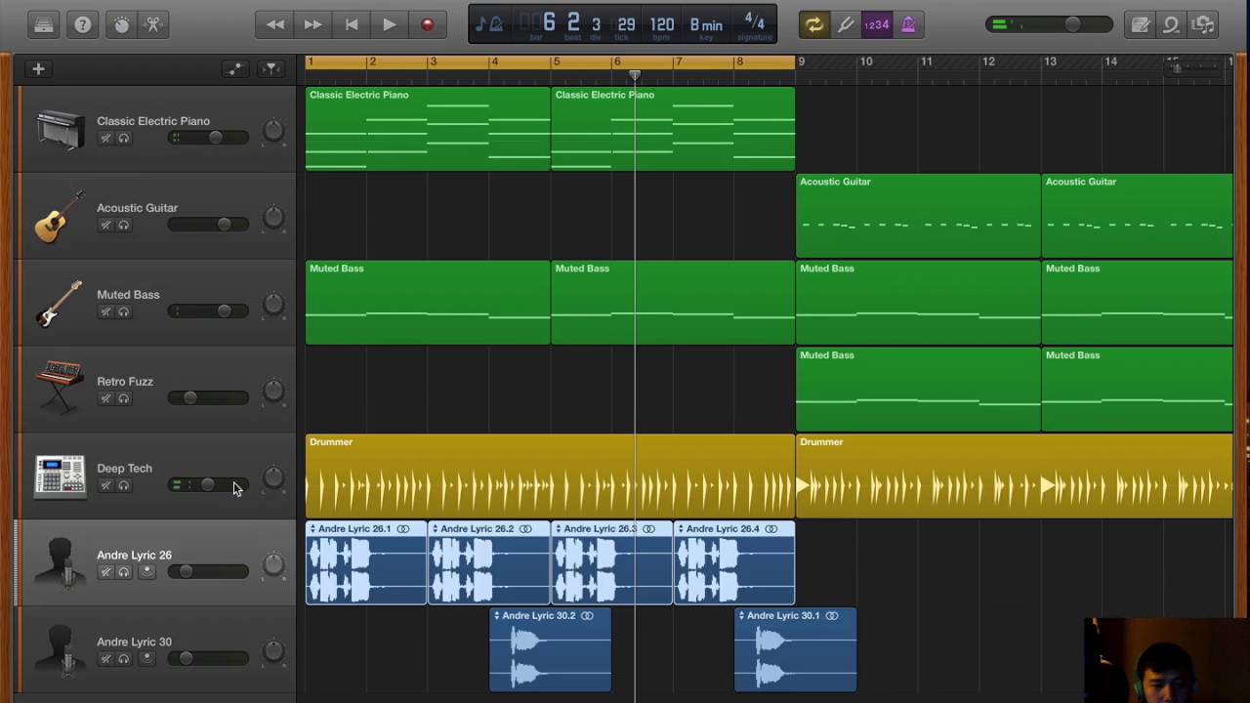The width and height of the screenshot is (1250, 703).
Task: Start playback with Play button
Action: coord(389,24)
